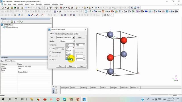This screenshot has height=102, width=182.
Task: Open the Modify menu
Action: [20, 5]
